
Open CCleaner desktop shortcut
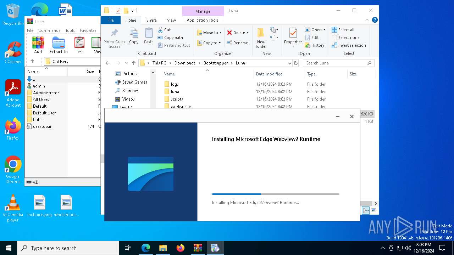click(13, 52)
